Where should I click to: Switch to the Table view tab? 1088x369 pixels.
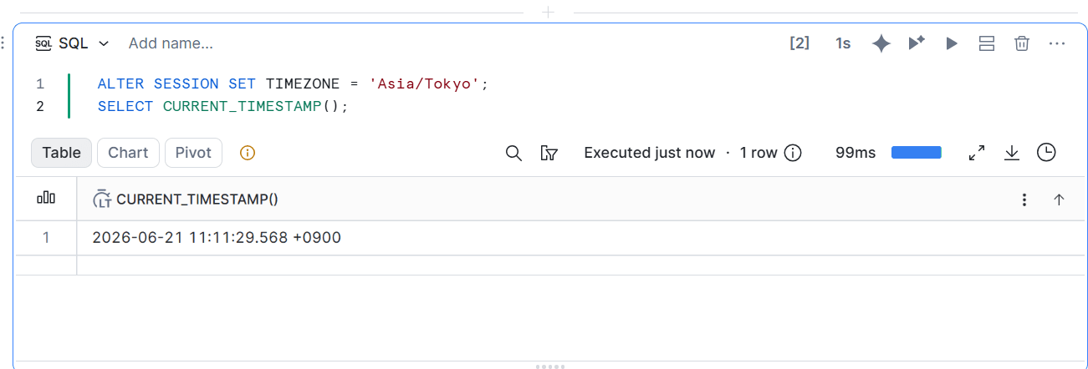(62, 153)
